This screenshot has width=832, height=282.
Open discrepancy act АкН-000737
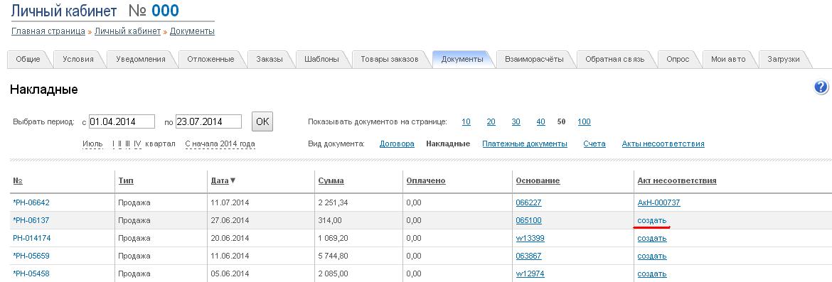[x=658, y=202]
